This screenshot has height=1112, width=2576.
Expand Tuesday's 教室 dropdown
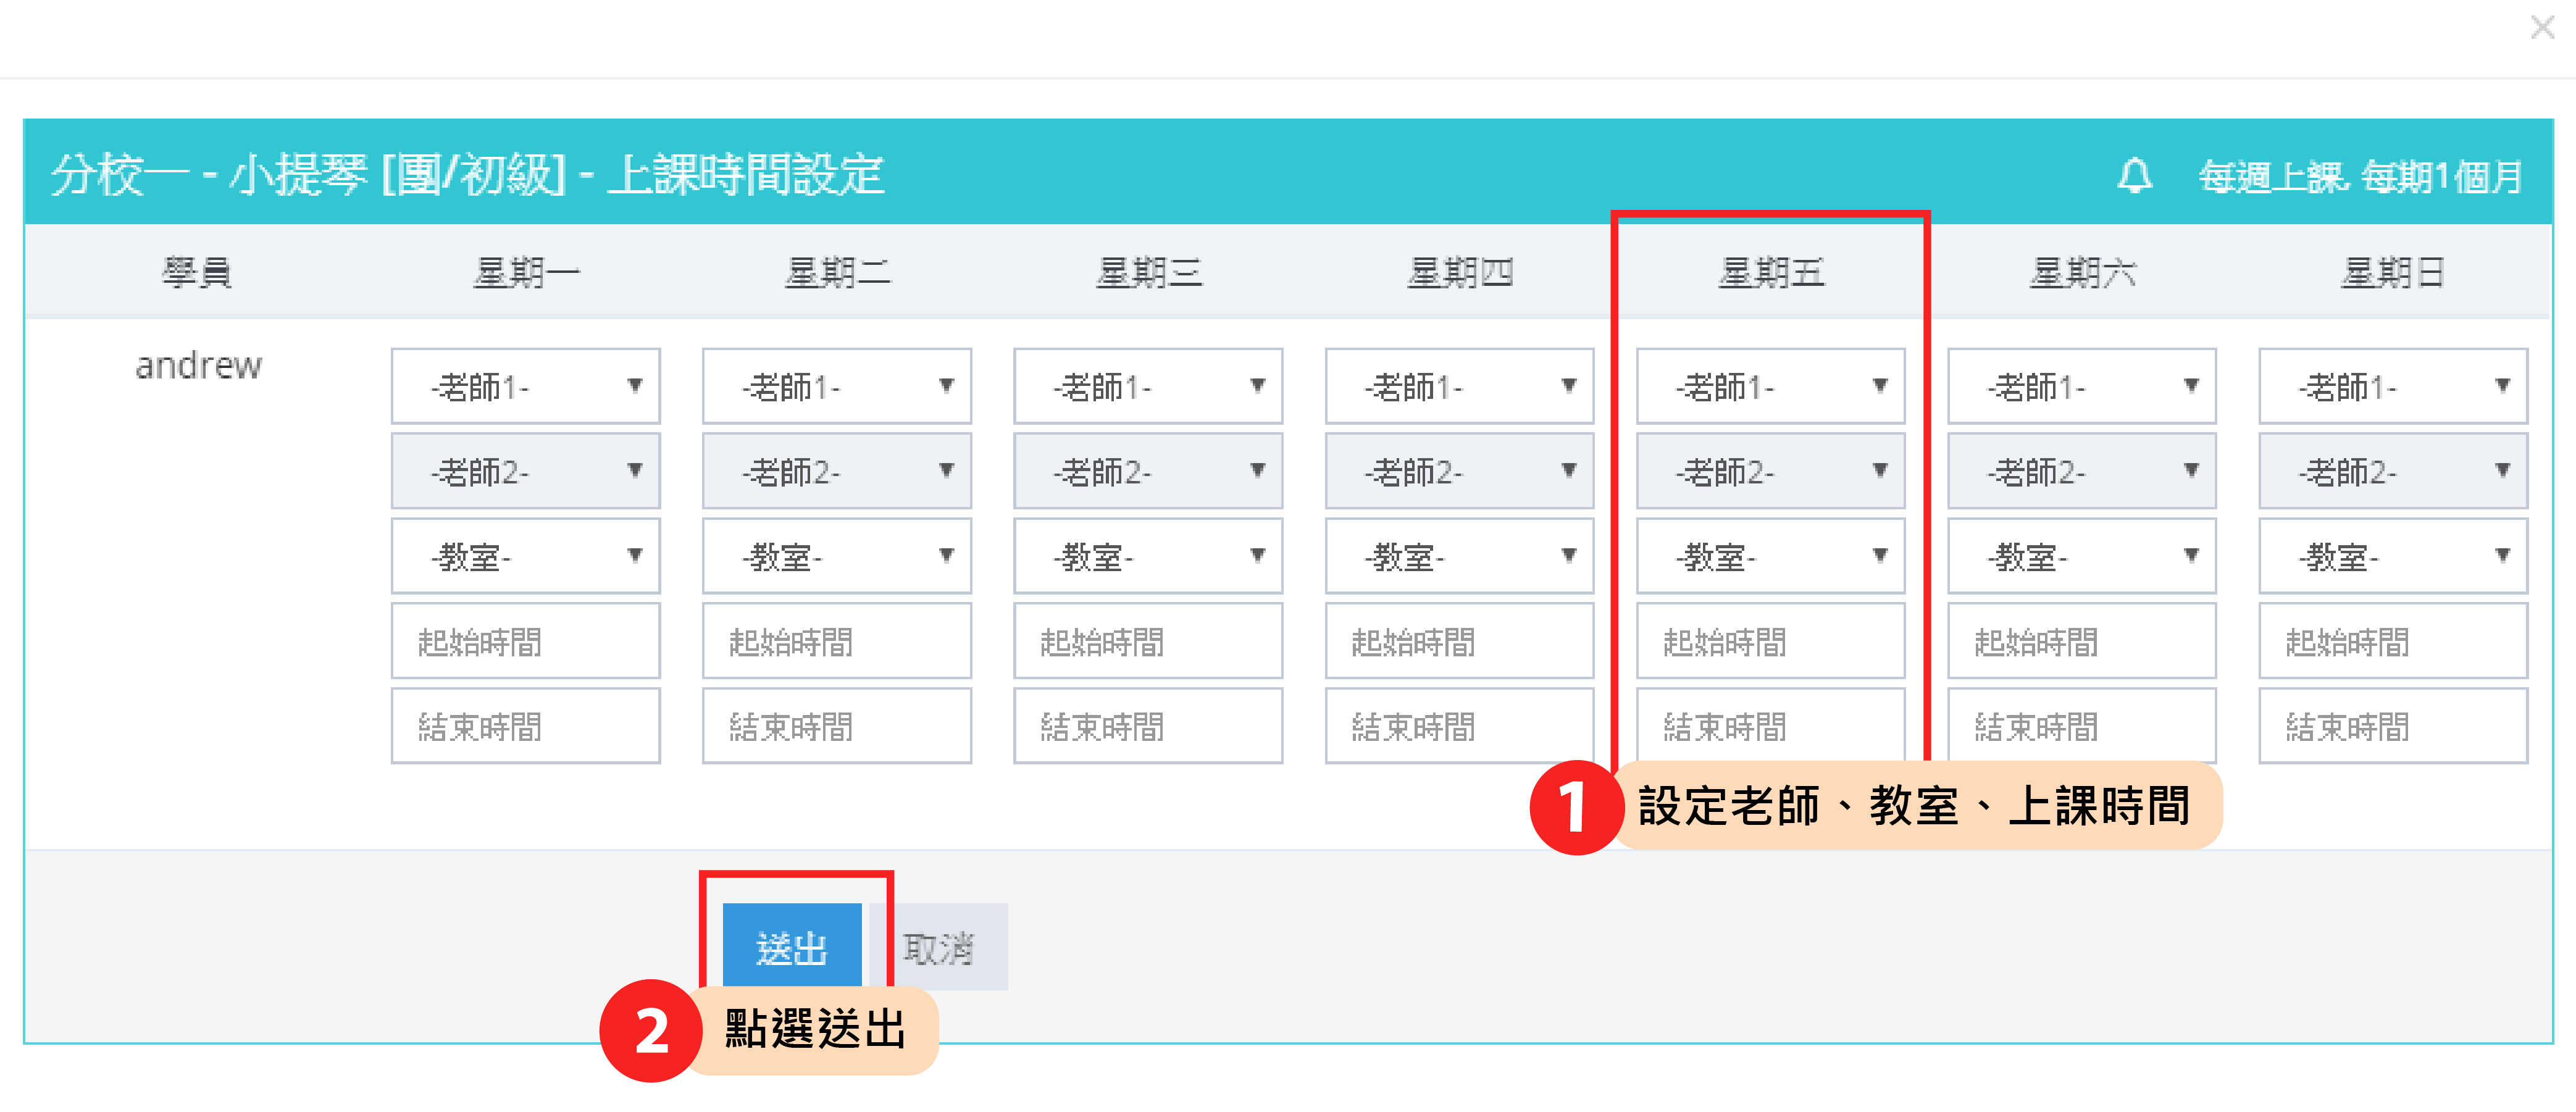pos(836,556)
